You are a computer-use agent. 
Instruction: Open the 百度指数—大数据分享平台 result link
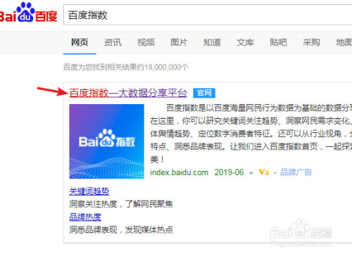(x=128, y=93)
